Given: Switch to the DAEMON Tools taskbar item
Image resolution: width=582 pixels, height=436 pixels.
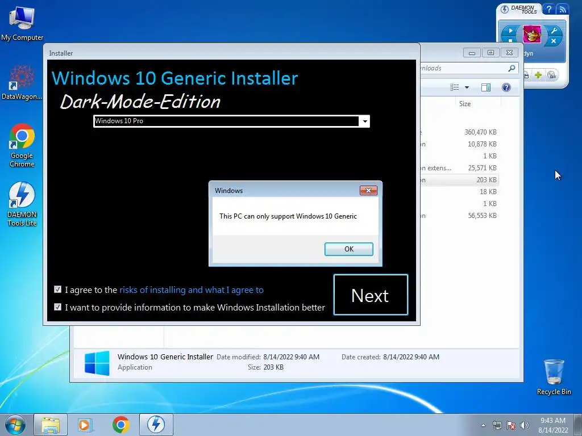Looking at the screenshot, I should click(156, 425).
